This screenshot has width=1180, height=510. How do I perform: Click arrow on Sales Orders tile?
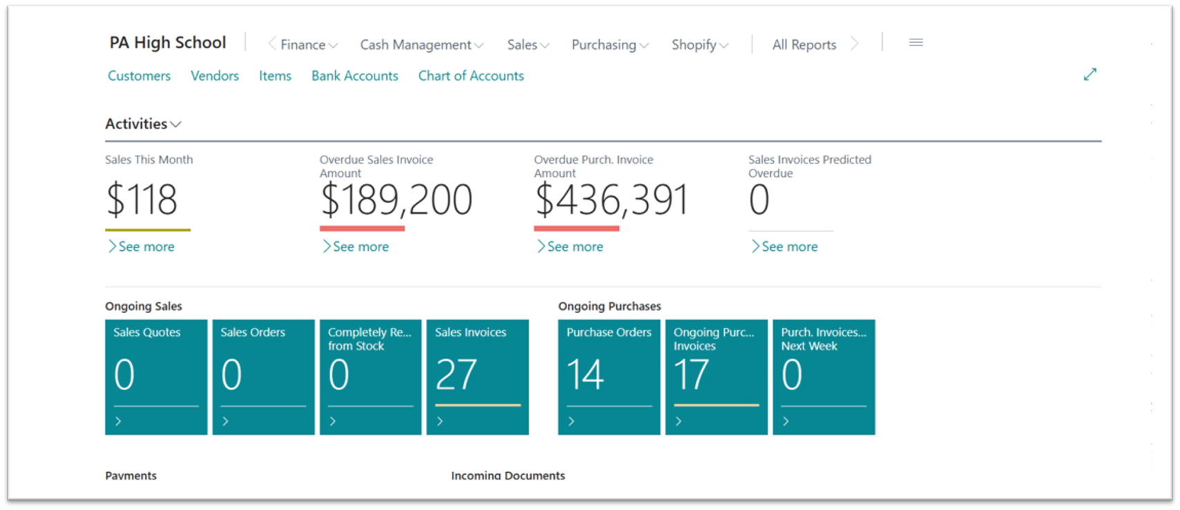(225, 421)
